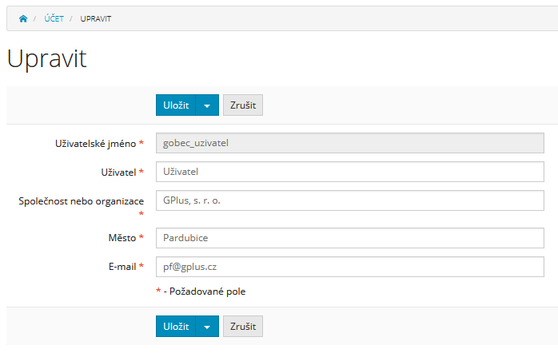The width and height of the screenshot is (558, 353).
Task: Click the top Zrušit button
Action: pos(243,105)
